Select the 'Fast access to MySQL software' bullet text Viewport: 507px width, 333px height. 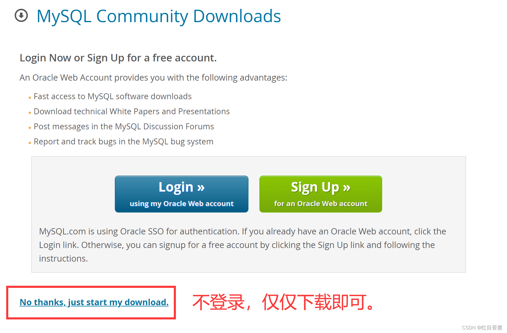point(113,97)
